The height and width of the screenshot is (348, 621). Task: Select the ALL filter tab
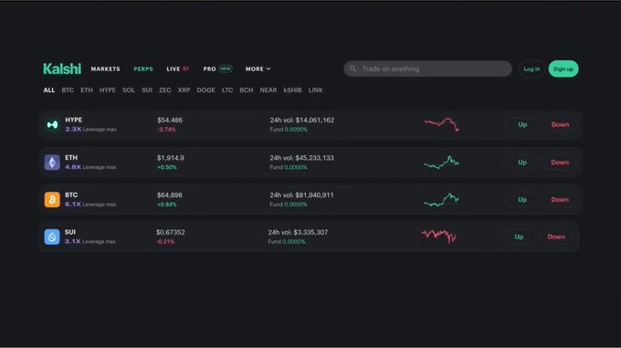point(49,90)
